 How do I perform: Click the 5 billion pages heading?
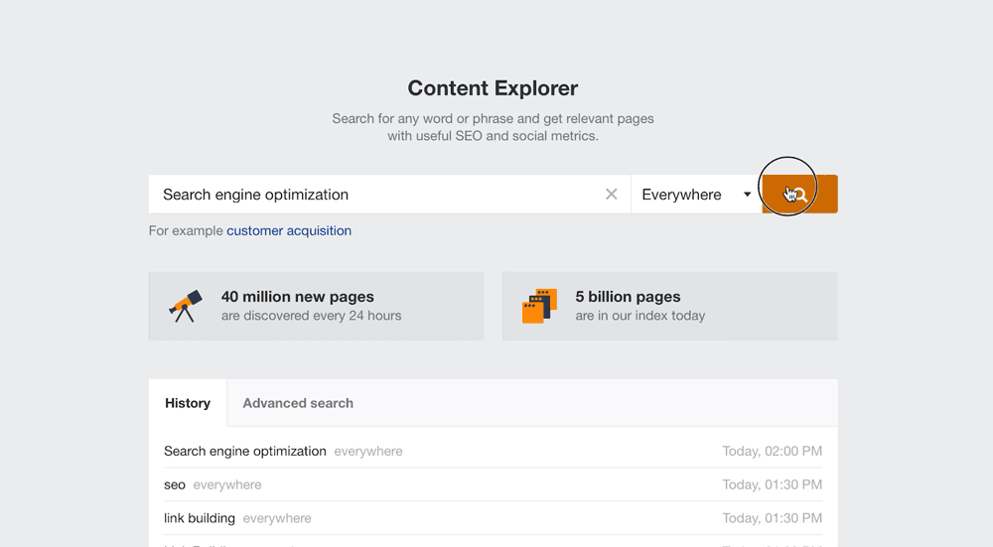click(x=628, y=297)
